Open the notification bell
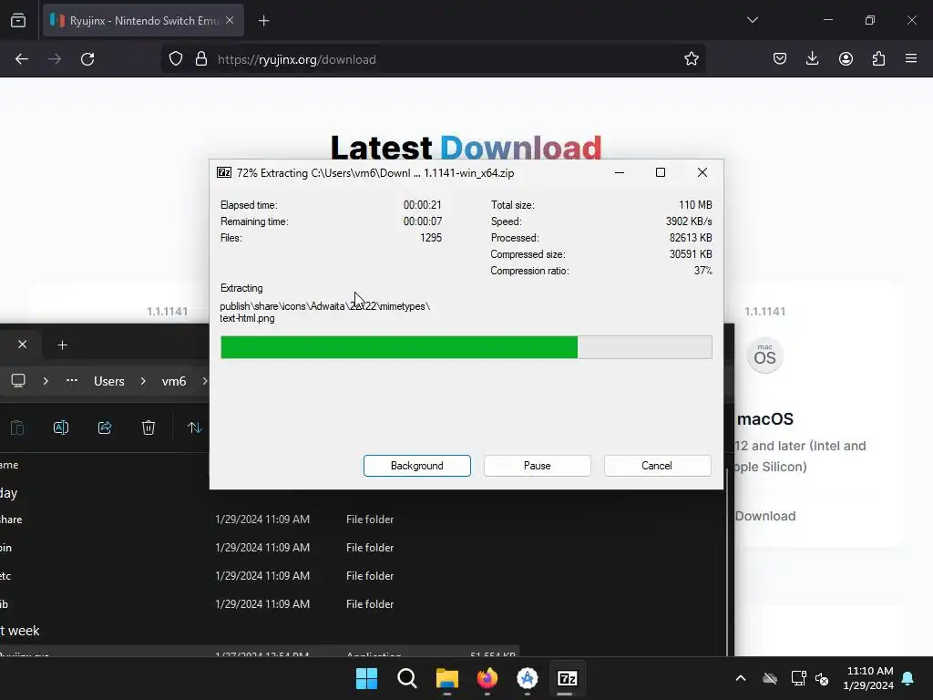Image resolution: width=933 pixels, height=700 pixels. click(908, 678)
